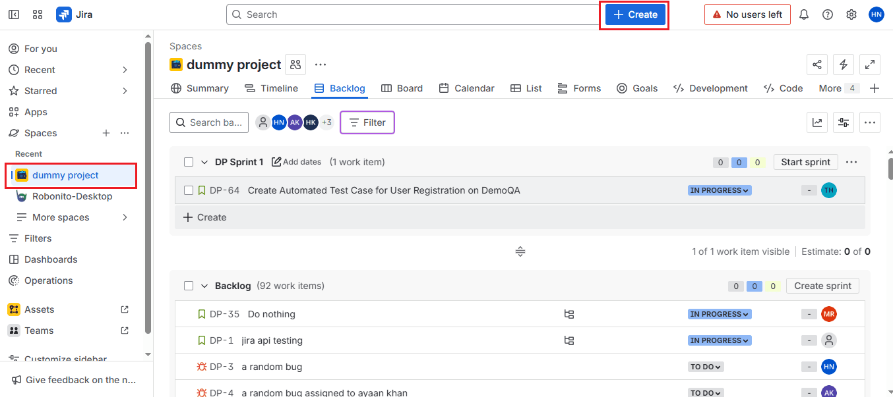The height and width of the screenshot is (397, 893).
Task: Open the automation lightning bolt icon
Action: point(844,65)
